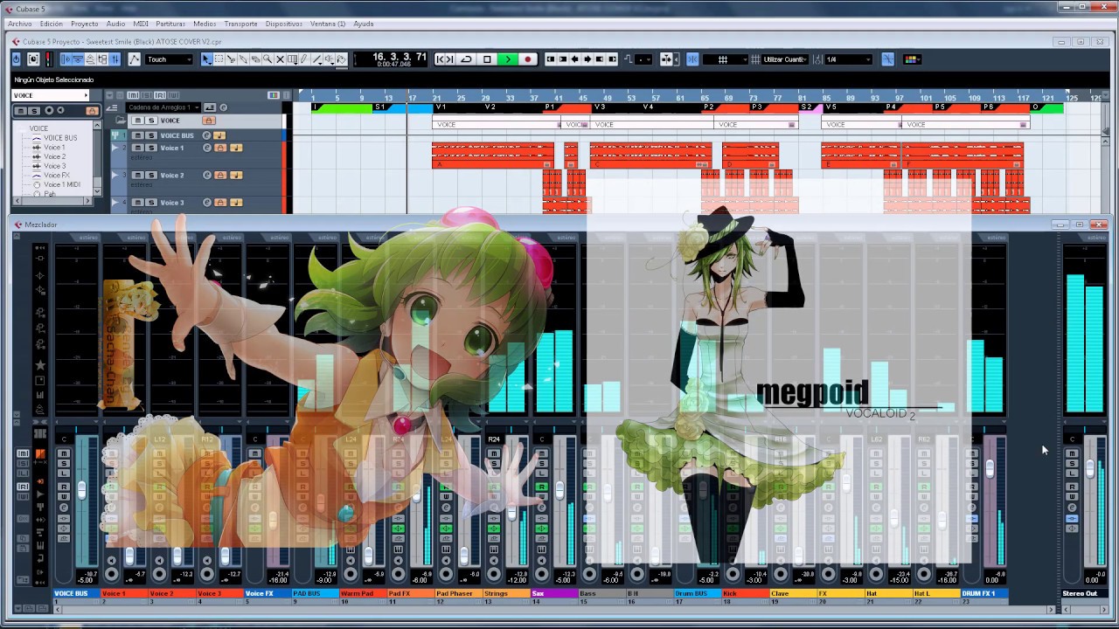Adjust the VOICE BUS channel fader
The height and width of the screenshot is (629, 1119).
[82, 491]
